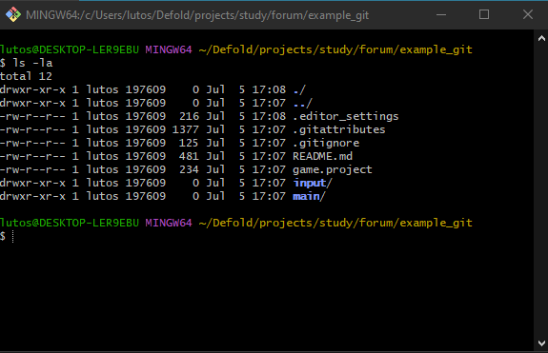Image resolution: width=548 pixels, height=353 pixels.
Task: Click the 'README.md' file name
Action: [x=322, y=156]
